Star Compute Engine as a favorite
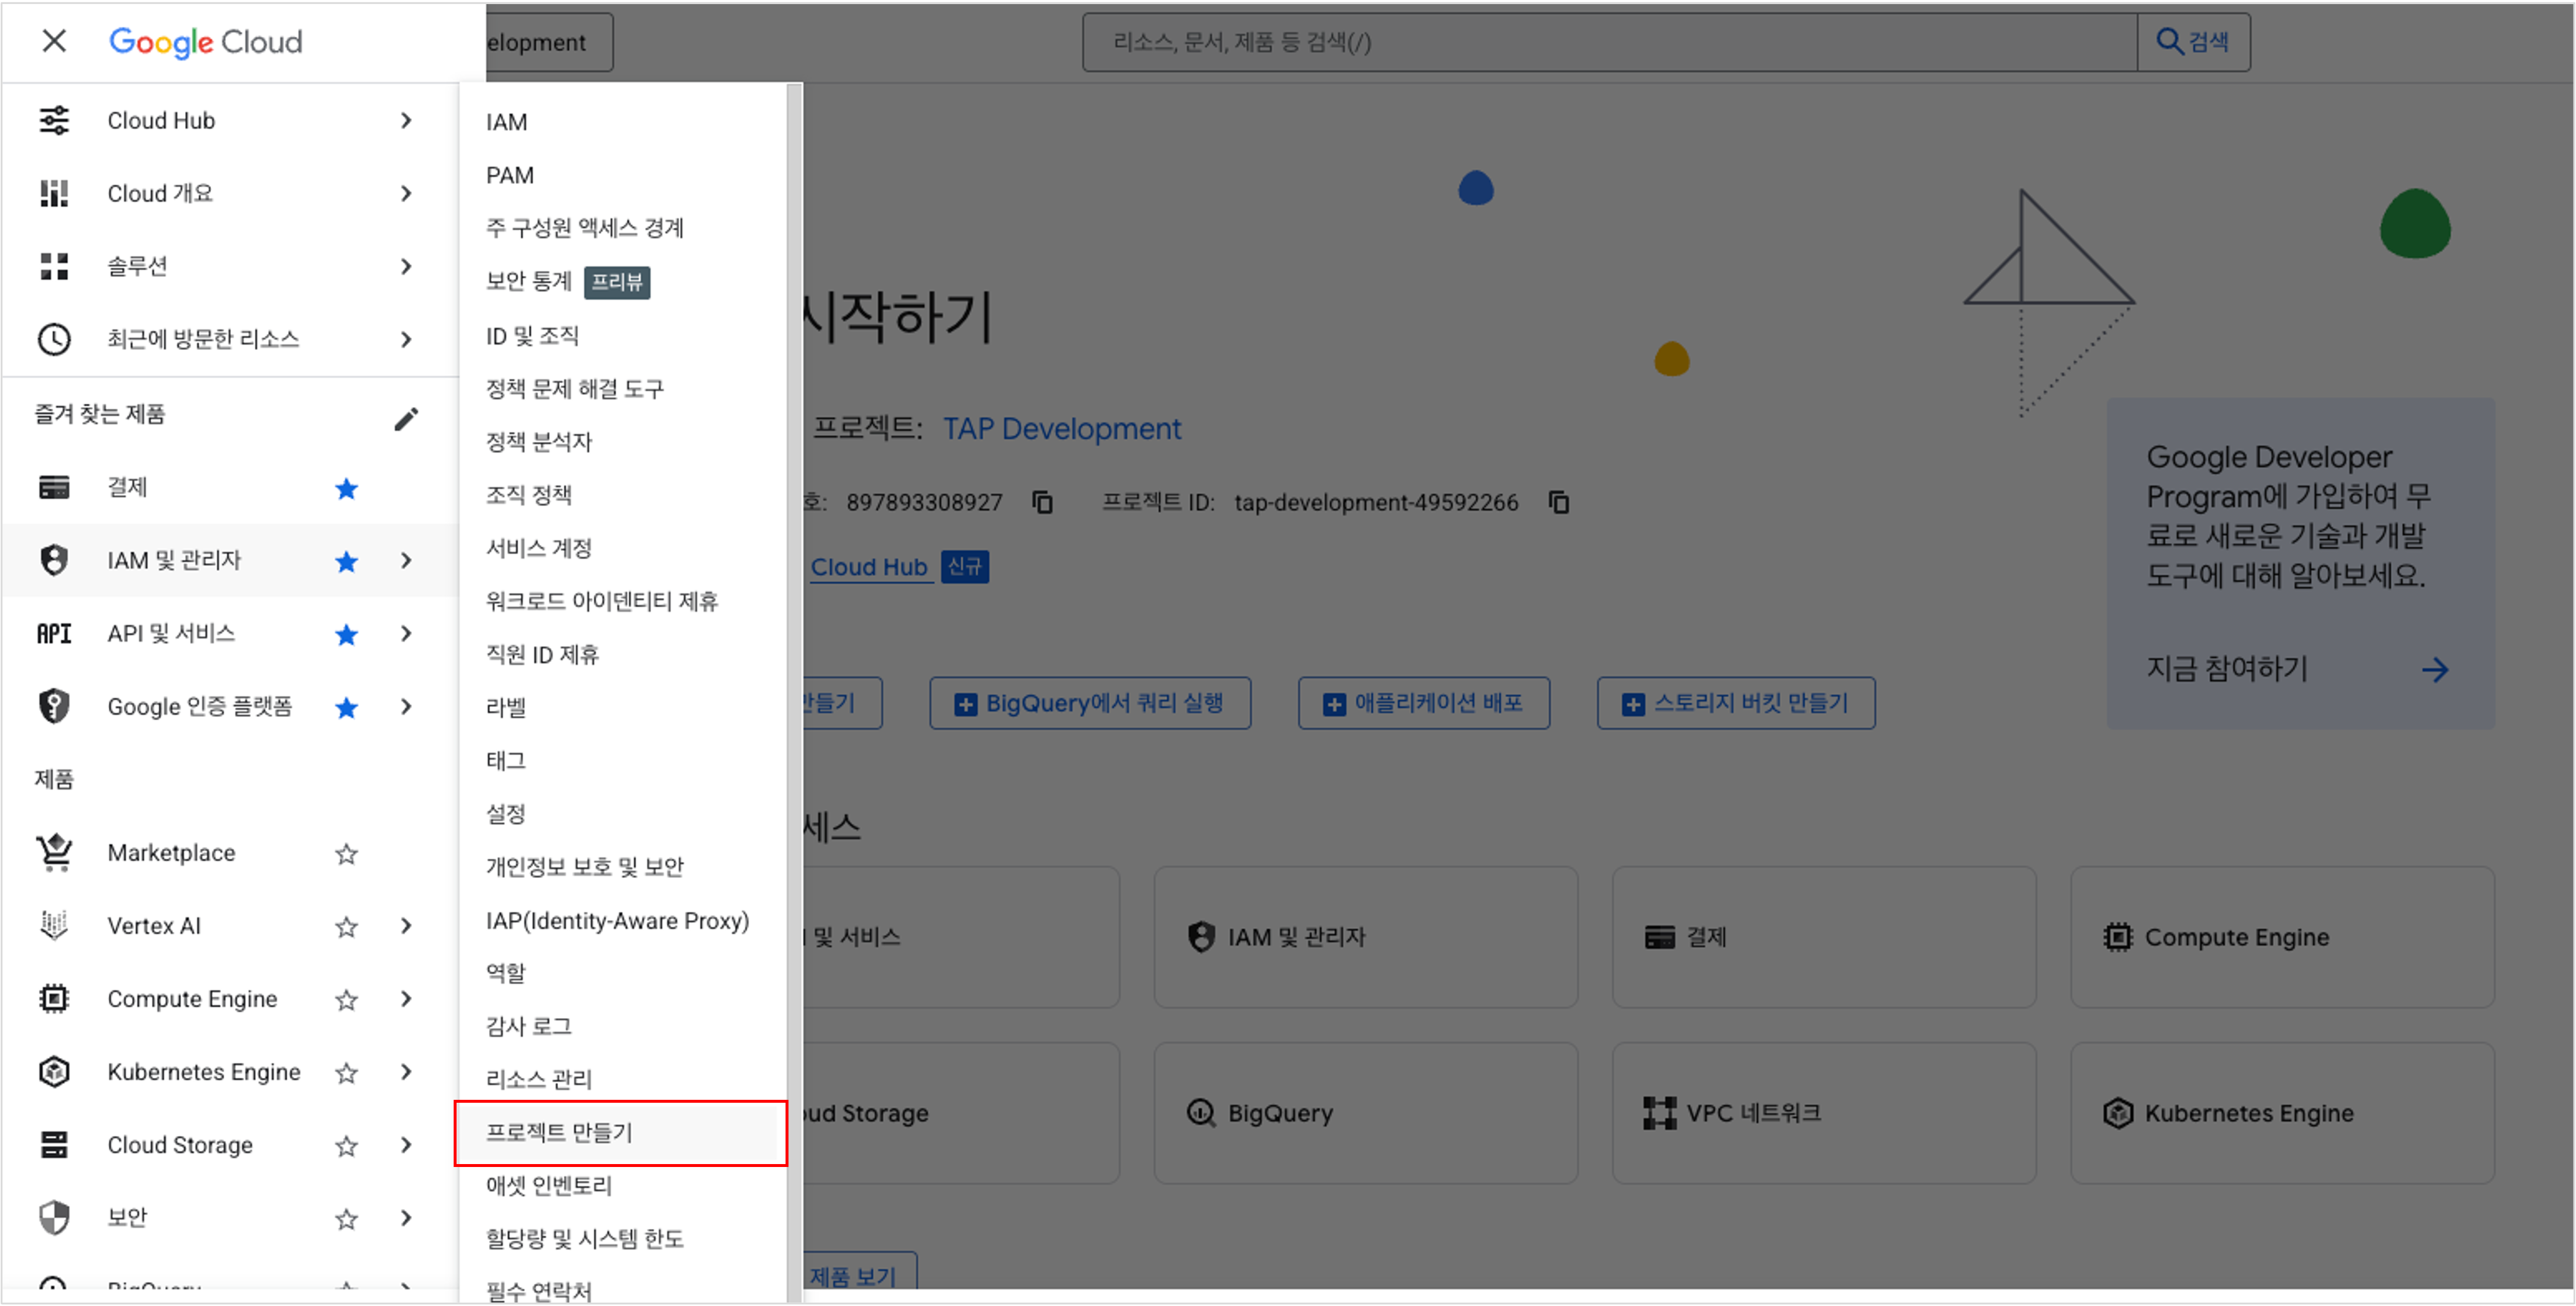The width and height of the screenshot is (2576, 1306). click(x=347, y=998)
